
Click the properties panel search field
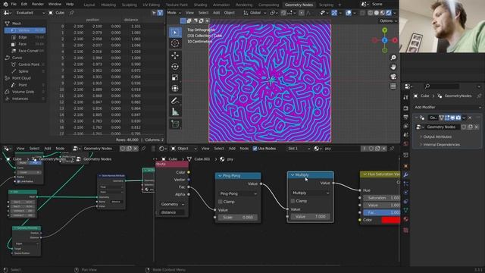(442, 86)
